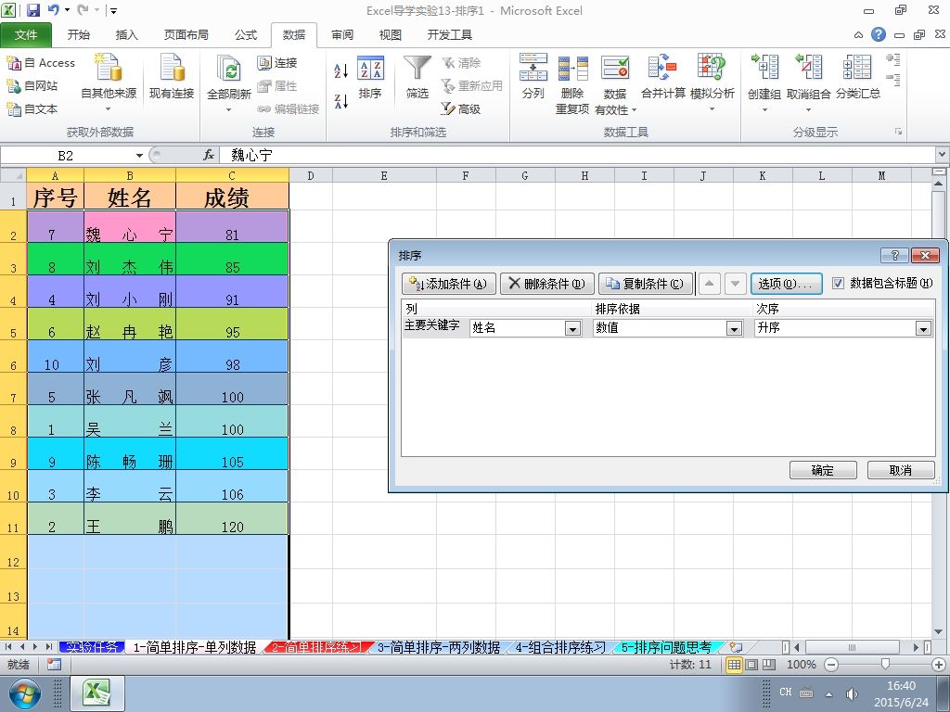Import data From Access
The image size is (950, 712).
point(41,63)
